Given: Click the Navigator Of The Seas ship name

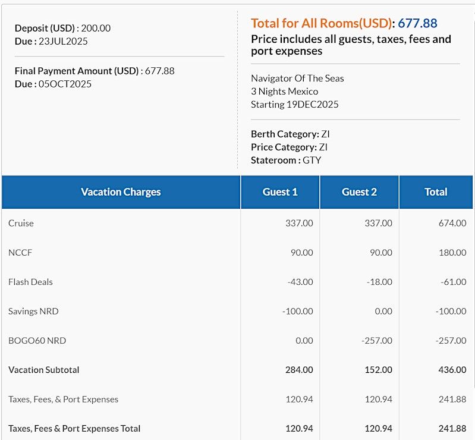Looking at the screenshot, I should (297, 78).
